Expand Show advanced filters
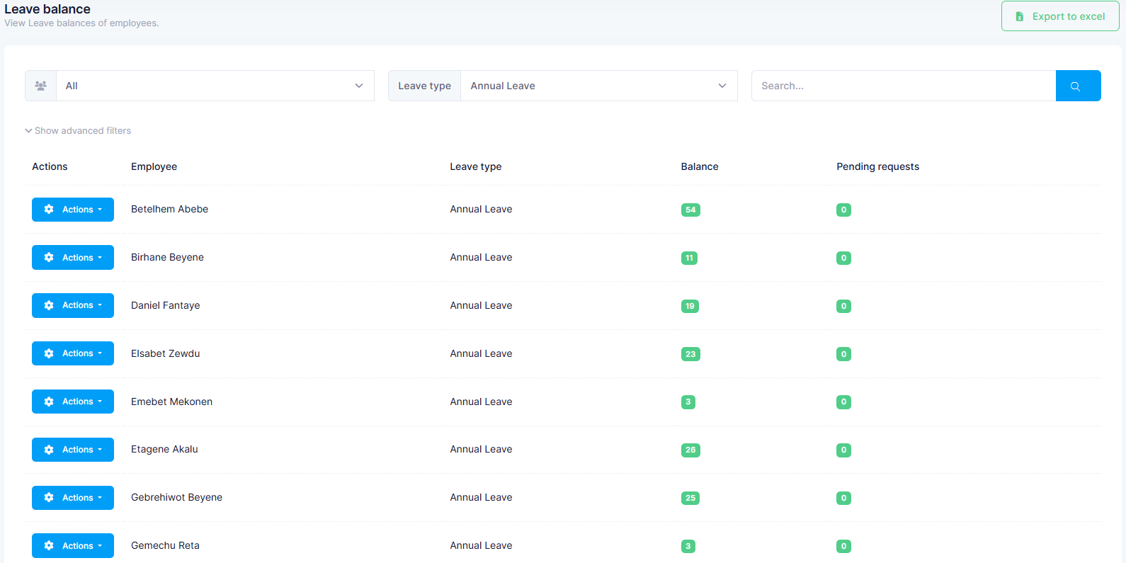The image size is (1126, 563). [x=78, y=131]
